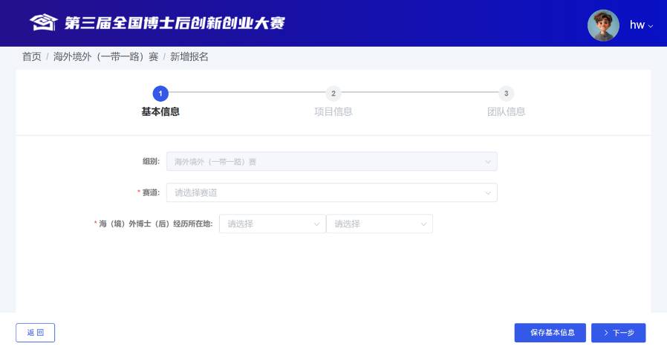Select the step 1 circle indicator
Image resolution: width=667 pixels, height=355 pixels.
[x=160, y=94]
